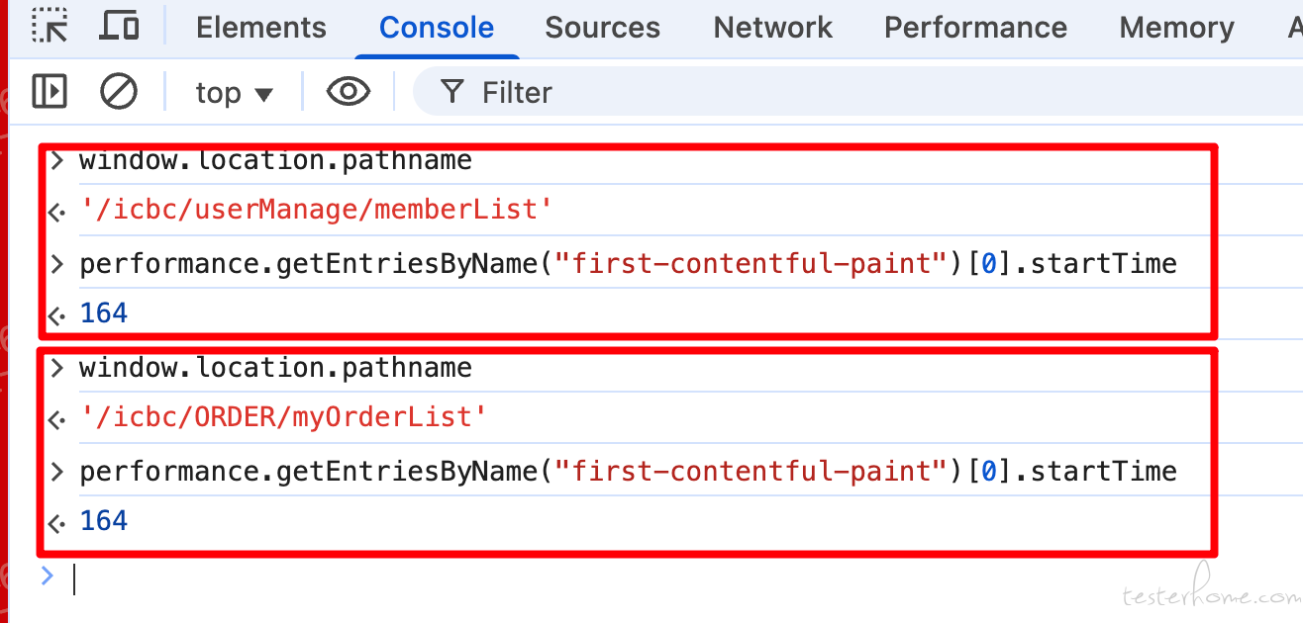Create live expression with eye icon

(349, 92)
